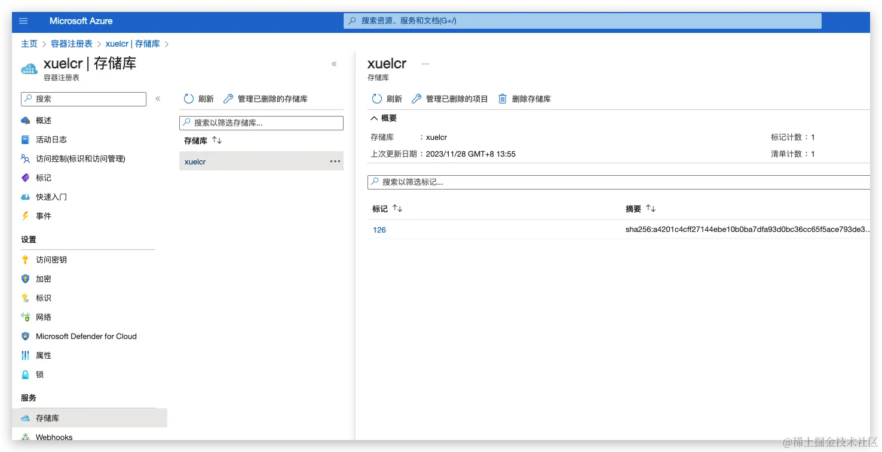Go to 容器注册表 breadcrumb link
This screenshot has height=452, width=882.
point(72,44)
